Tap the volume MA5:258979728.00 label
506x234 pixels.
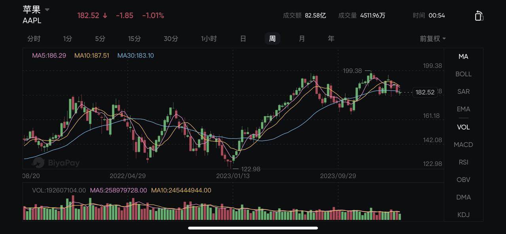coord(119,190)
